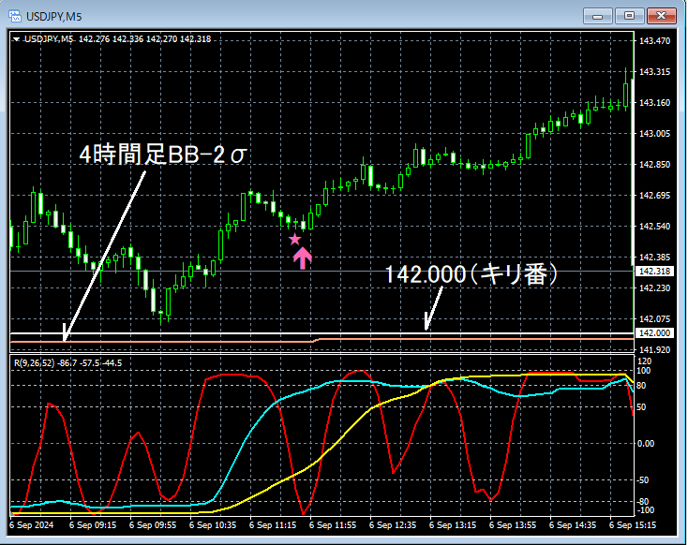Viewport: 688px width, 545px height.
Task: Click the current price tag 142.318
Action: [654, 272]
